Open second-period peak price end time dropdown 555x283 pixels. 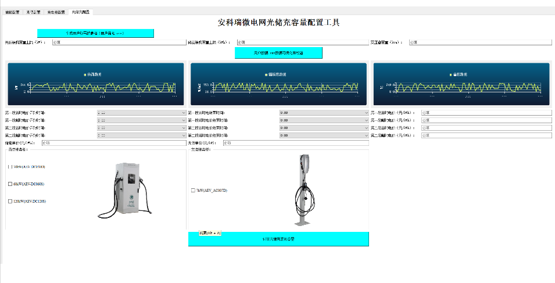(x=324, y=135)
